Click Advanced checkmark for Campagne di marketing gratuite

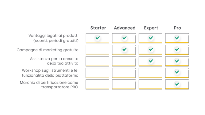[124, 49]
